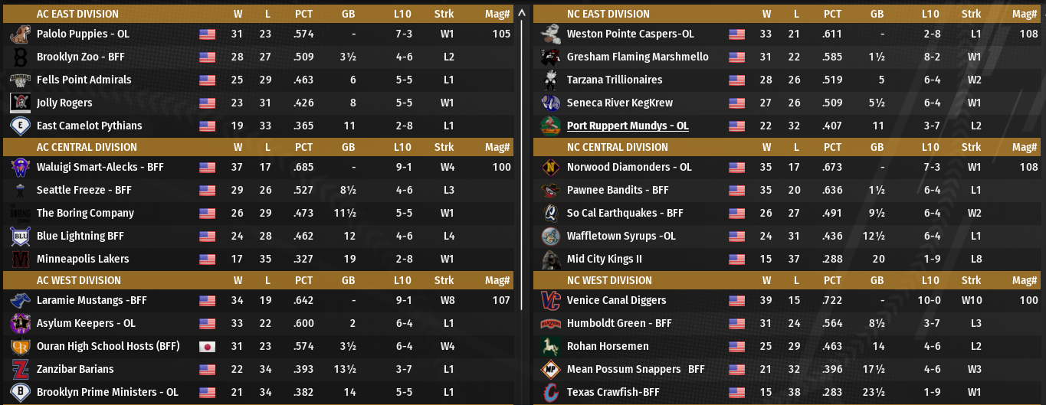Click the NC West Division header
The width and height of the screenshot is (1046, 405).
click(609, 280)
